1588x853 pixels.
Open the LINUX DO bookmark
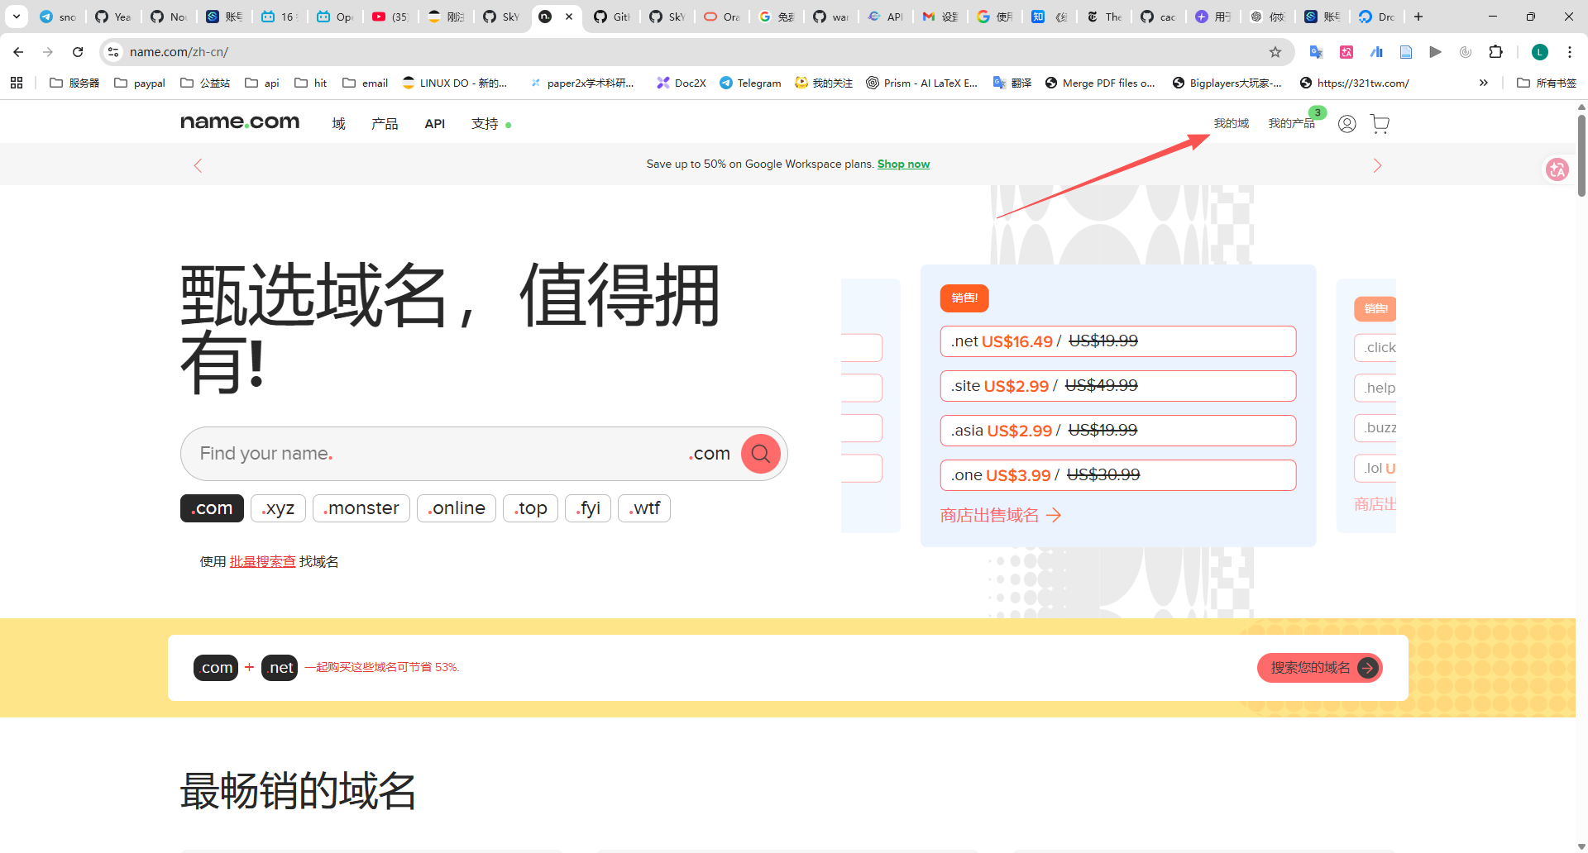click(455, 83)
